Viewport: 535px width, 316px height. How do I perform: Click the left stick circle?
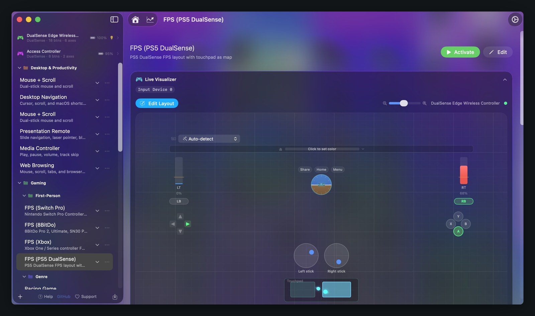tap(306, 256)
